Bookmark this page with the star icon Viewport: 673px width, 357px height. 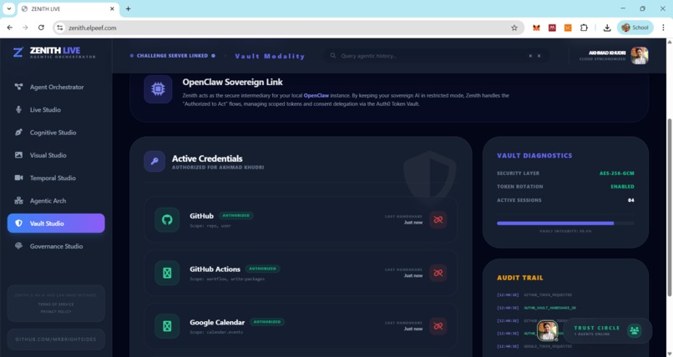(x=514, y=28)
